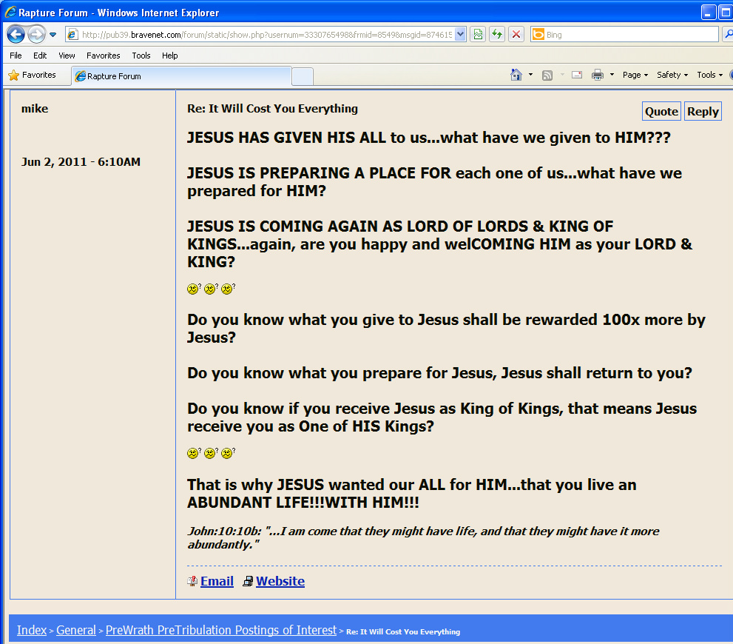Click the first confused smiley after 'HIS Kings?'

point(192,453)
